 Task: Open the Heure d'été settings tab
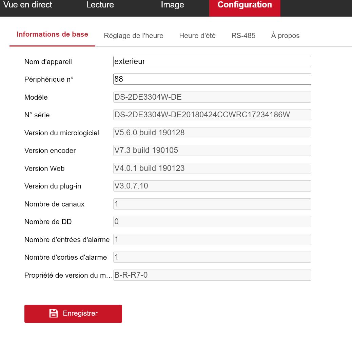[x=197, y=36]
